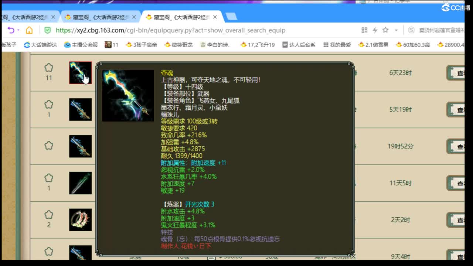Click the 基础攻击 +2875 stat line
This screenshot has width=473, height=266.
[183, 149]
